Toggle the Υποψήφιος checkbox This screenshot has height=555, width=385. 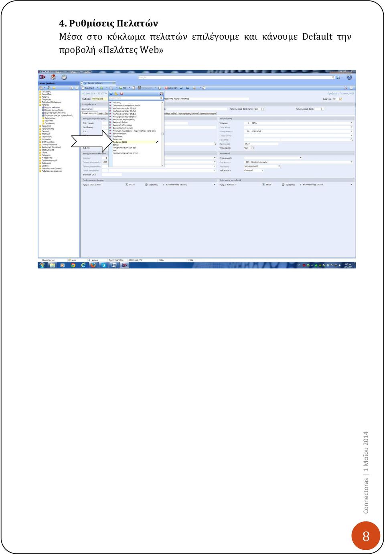click(x=252, y=148)
